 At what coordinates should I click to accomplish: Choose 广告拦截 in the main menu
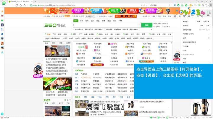coord(196,46)
